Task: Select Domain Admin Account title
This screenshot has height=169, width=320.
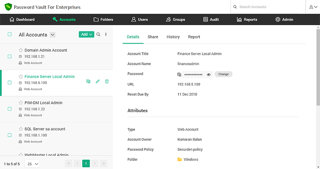Action: click(x=46, y=50)
